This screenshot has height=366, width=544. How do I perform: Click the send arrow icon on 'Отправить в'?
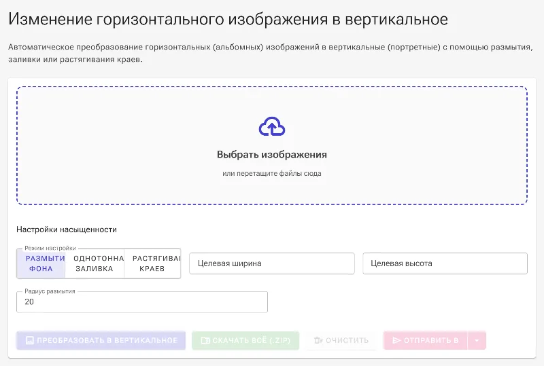[x=396, y=340]
